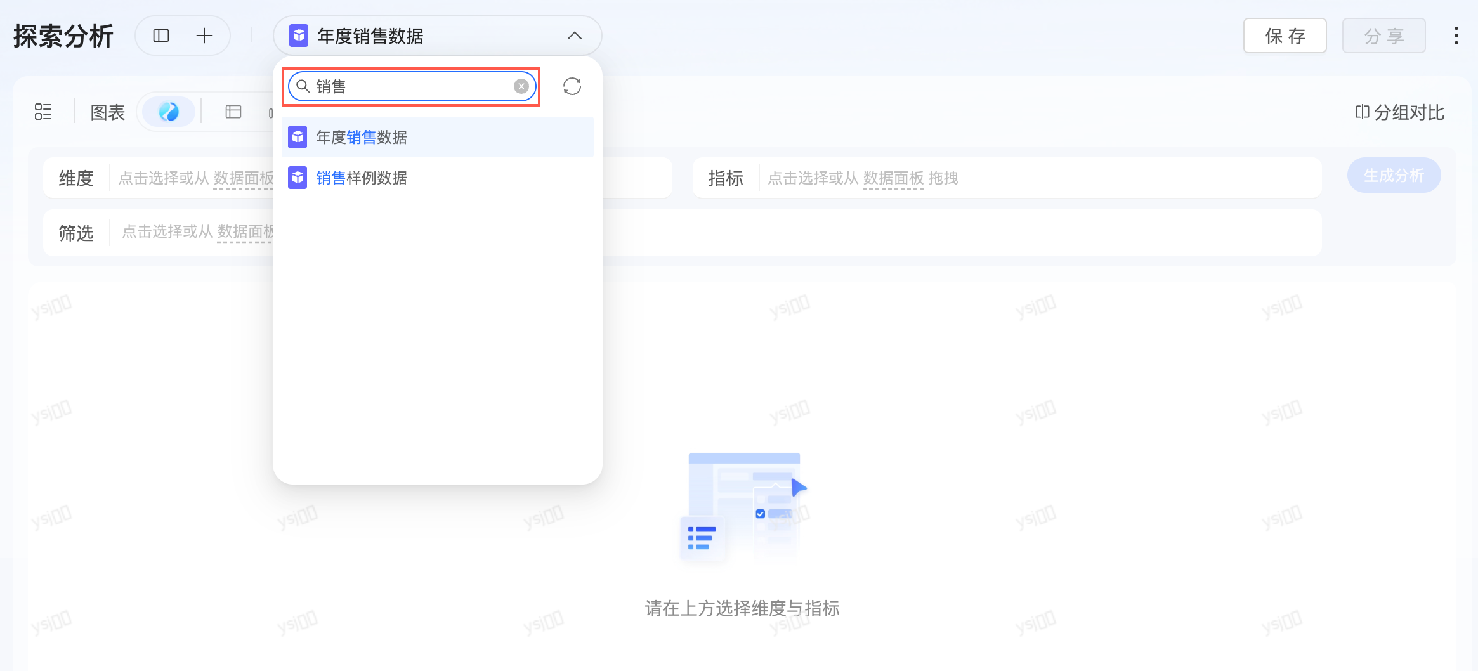Screen dimensions: 1478x671
Task: Click the 图表 chart label
Action: [x=108, y=112]
